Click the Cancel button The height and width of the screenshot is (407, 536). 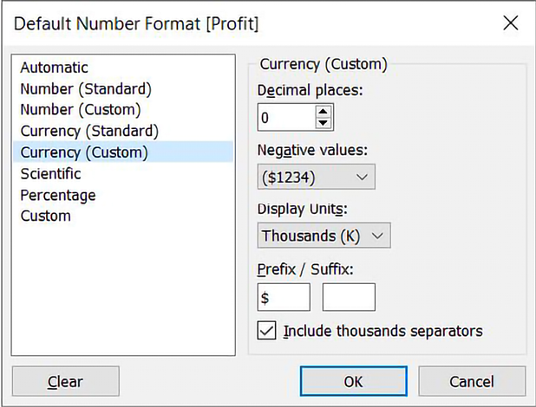point(472,381)
